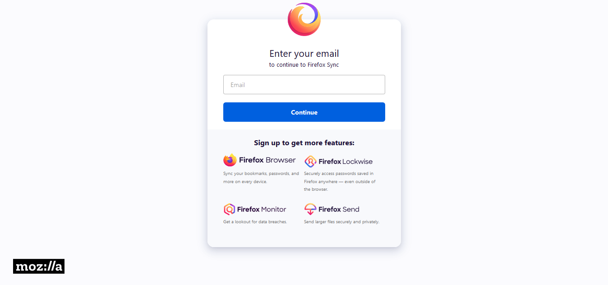Select the Firefox Monitor wordmark
This screenshot has height=285, width=608.
click(x=262, y=209)
